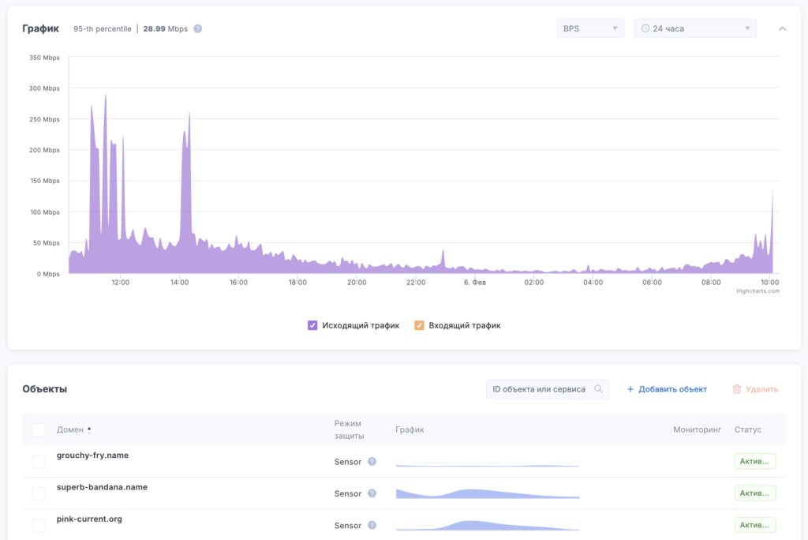
Task: Open the superb-bandana.name domain entry
Action: (102, 487)
